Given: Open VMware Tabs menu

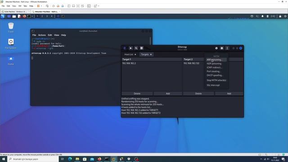Looking at the screenshot, I should pos(25,6).
